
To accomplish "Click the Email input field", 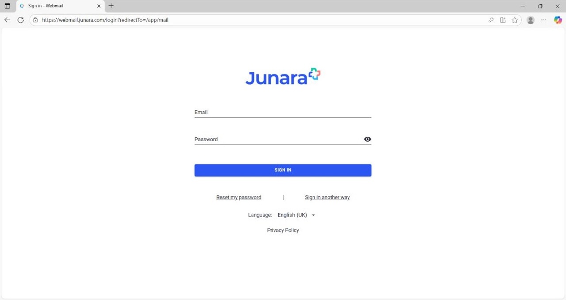I will (283, 112).
